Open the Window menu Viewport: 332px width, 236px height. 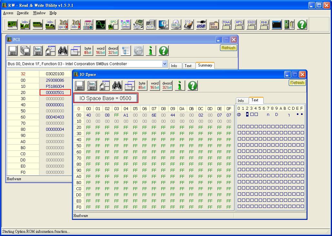click(39, 13)
